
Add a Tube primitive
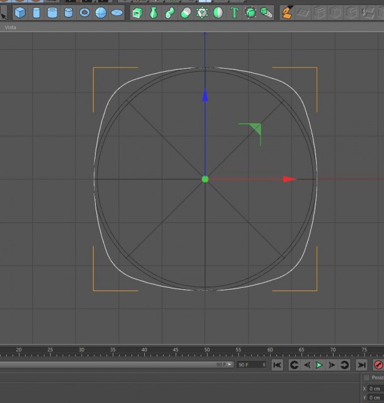tap(52, 13)
